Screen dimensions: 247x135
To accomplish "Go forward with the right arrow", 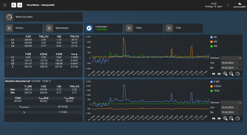I will [x=19, y=5].
